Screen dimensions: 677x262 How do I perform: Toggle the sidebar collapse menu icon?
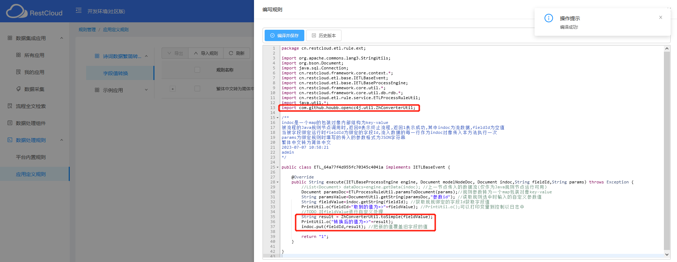pos(79,11)
